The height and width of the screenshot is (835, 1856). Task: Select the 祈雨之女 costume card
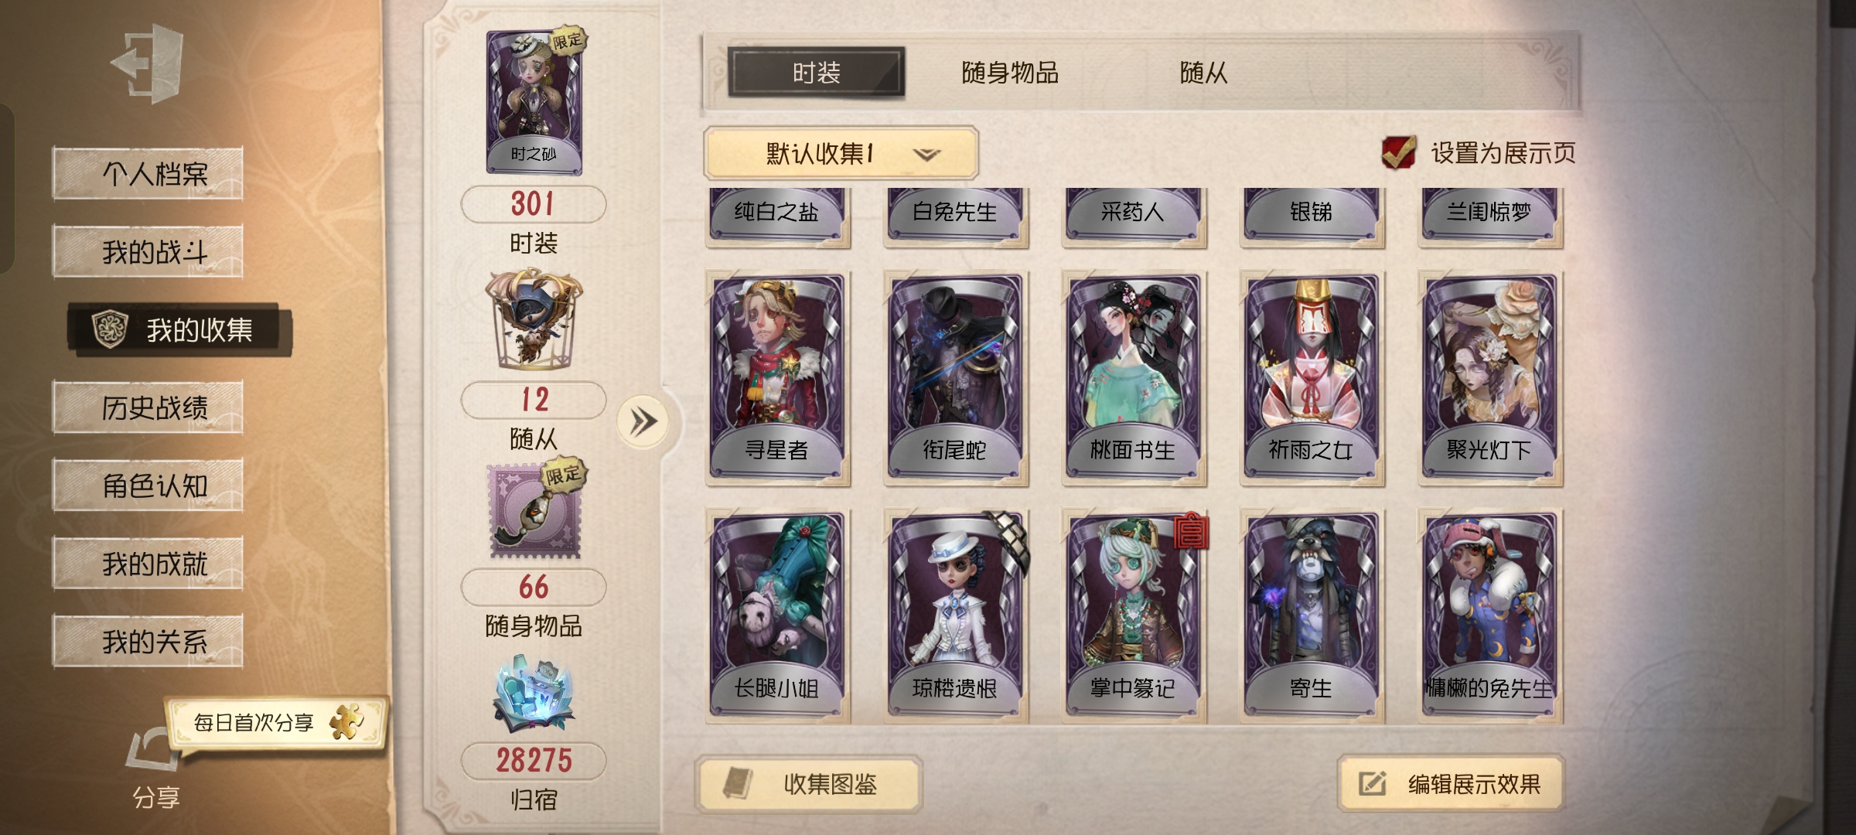pyautogui.click(x=1312, y=378)
